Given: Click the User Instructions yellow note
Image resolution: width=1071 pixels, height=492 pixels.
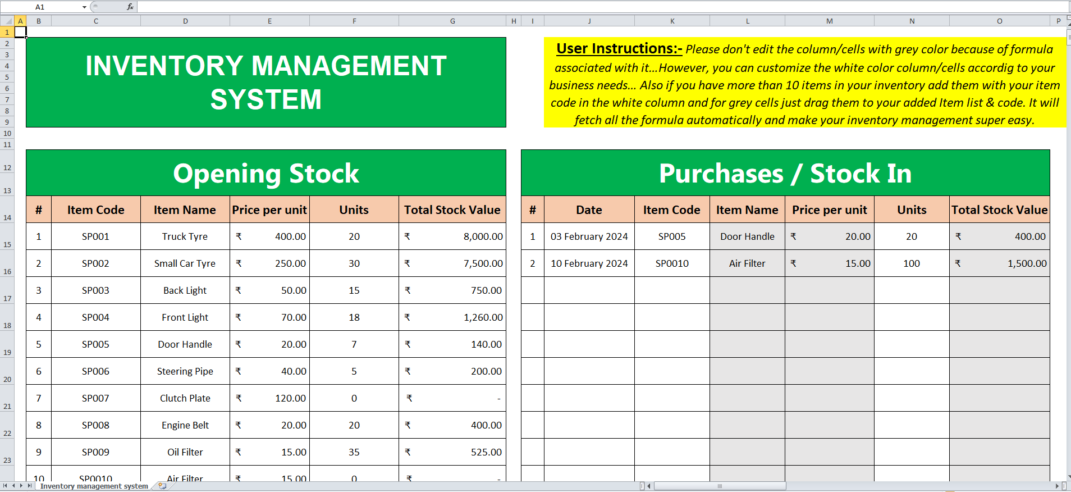Looking at the screenshot, I should [x=804, y=83].
